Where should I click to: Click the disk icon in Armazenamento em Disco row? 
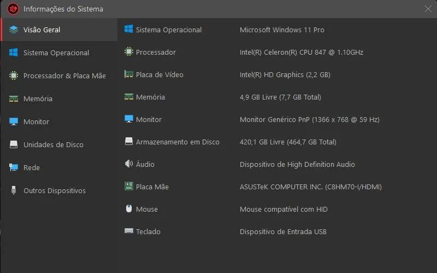(x=128, y=141)
